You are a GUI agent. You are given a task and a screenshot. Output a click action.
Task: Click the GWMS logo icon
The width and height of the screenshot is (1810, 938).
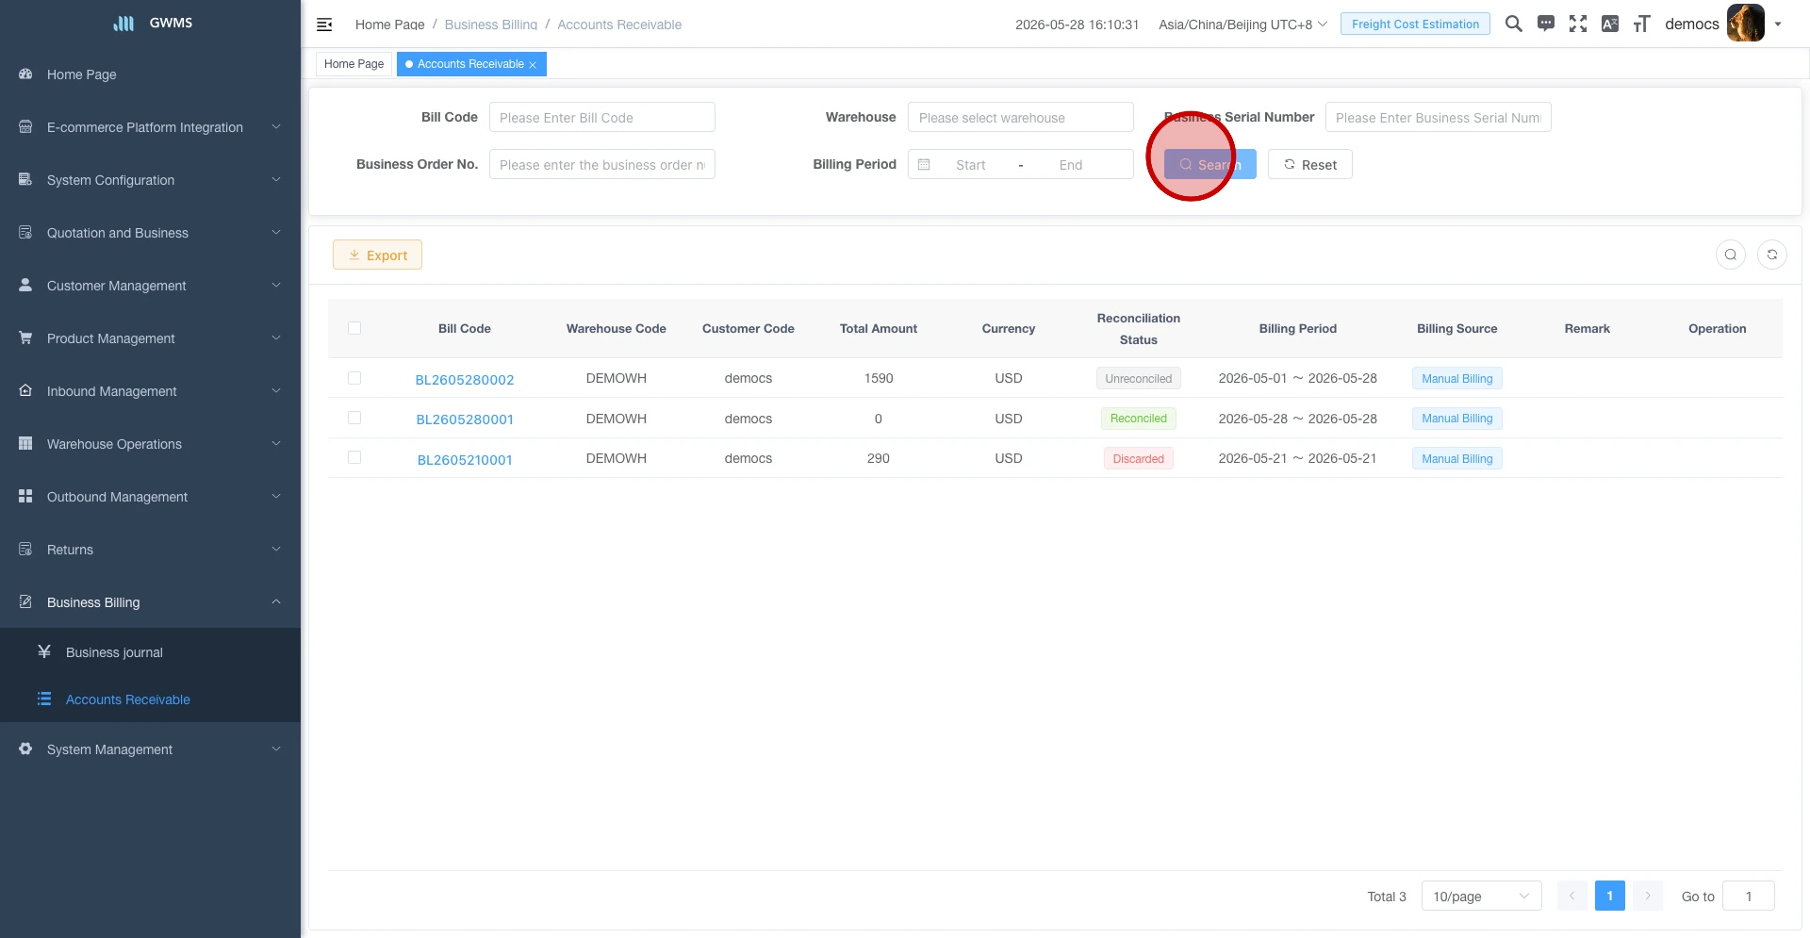(x=123, y=23)
